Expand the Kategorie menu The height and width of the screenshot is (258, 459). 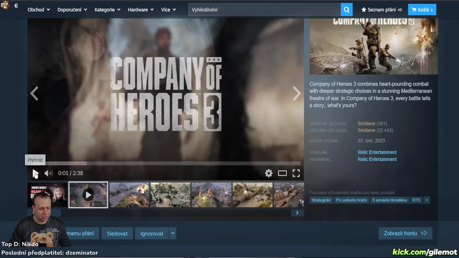[107, 10]
